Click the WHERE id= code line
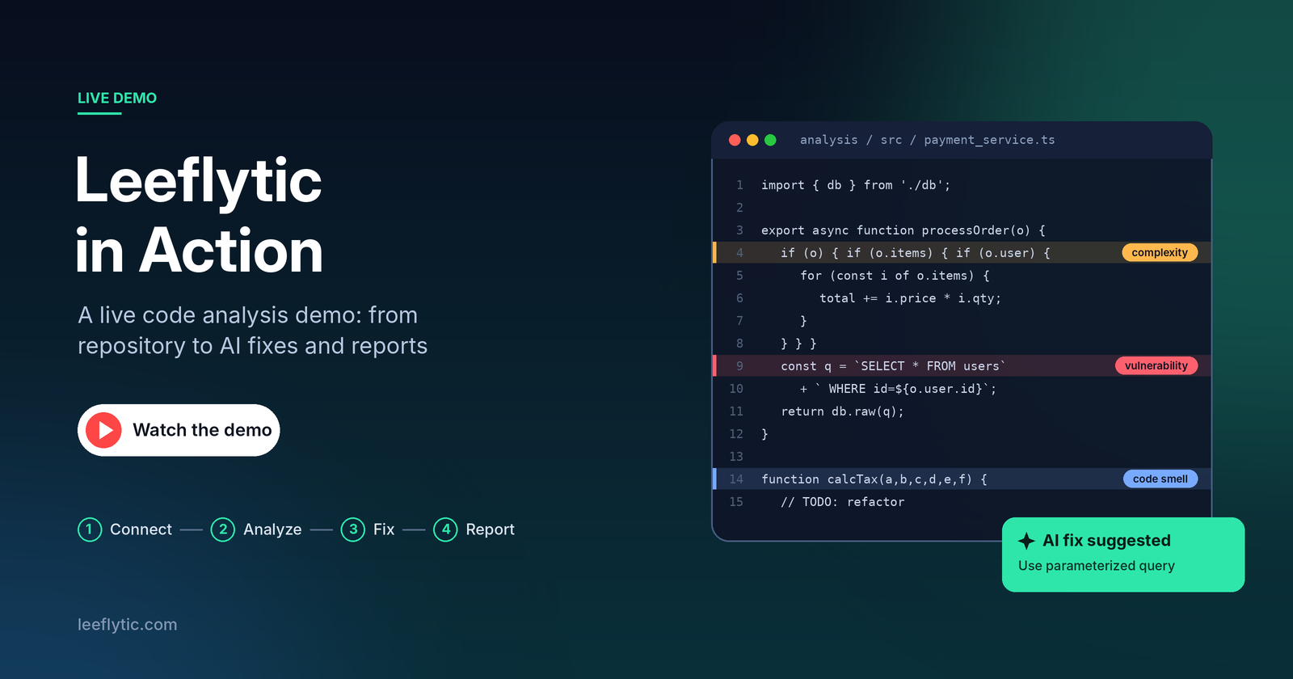This screenshot has width=1293, height=679. pyautogui.click(x=899, y=389)
